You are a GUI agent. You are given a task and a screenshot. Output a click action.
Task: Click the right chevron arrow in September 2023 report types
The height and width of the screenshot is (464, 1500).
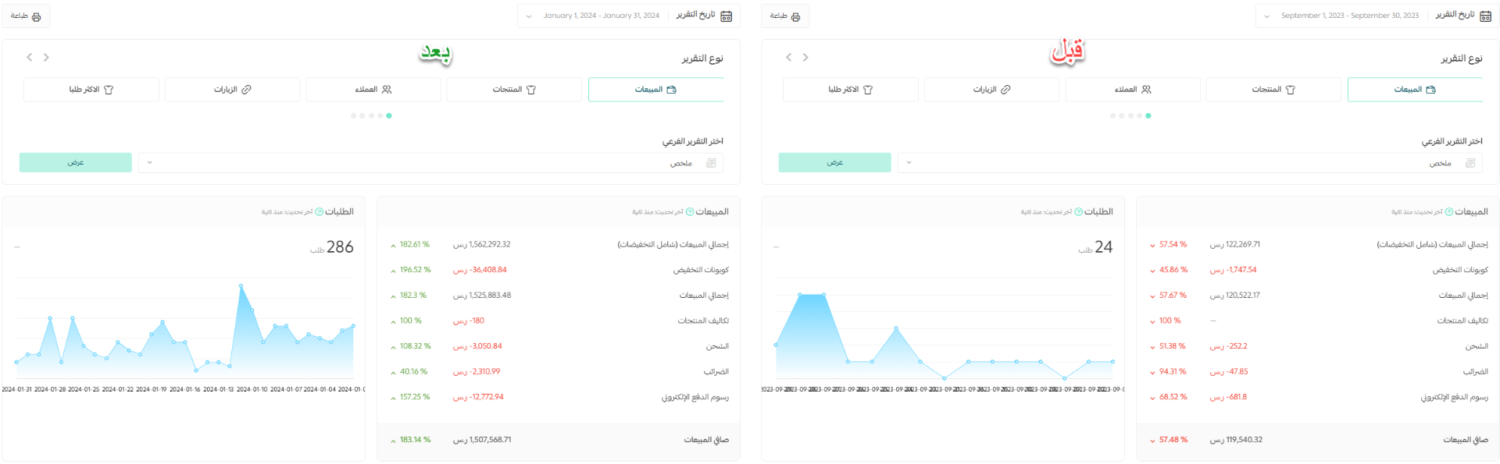pos(805,57)
